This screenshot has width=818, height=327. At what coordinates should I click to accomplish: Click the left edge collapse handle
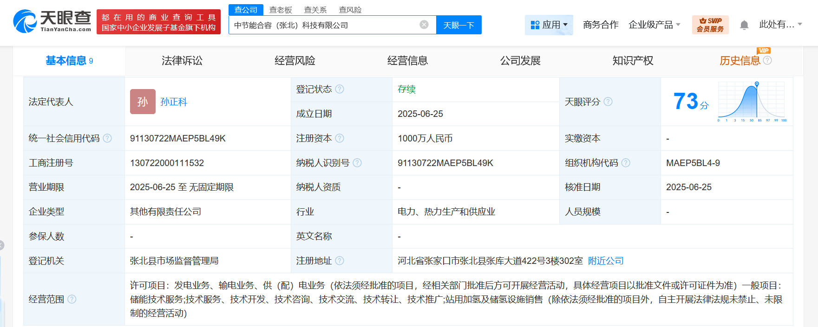point(1,245)
